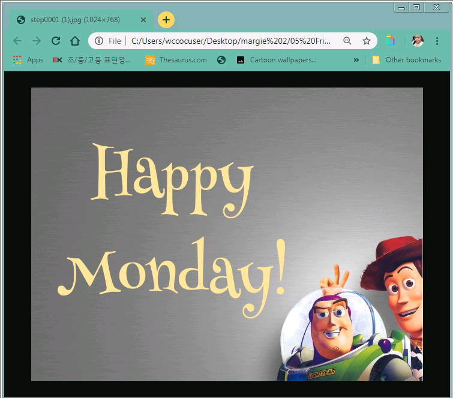Click the browser Back arrow
The height and width of the screenshot is (398, 453).
coord(17,41)
